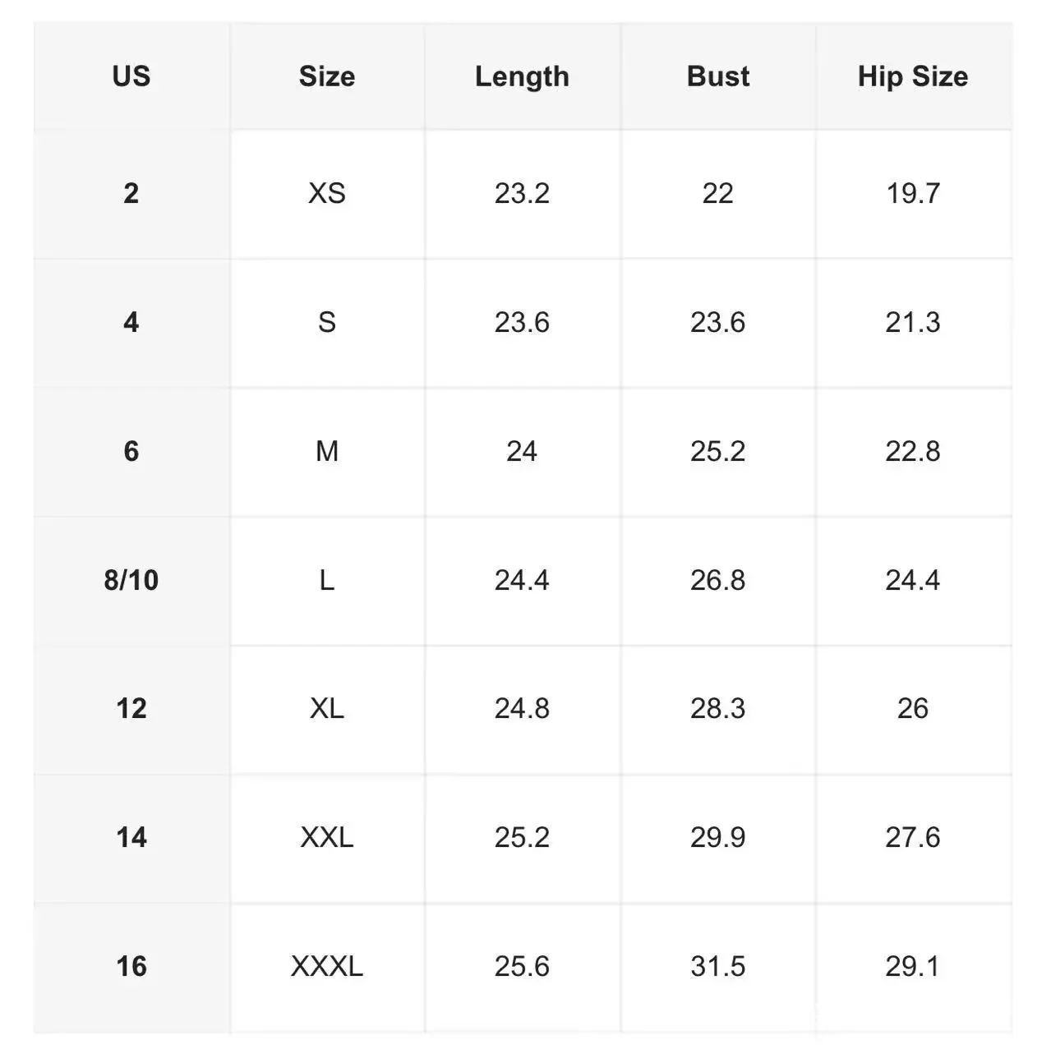Viewport: 1051px width, 1058px height.
Task: Select the US size 2 cell
Action: pyautogui.click(x=131, y=193)
